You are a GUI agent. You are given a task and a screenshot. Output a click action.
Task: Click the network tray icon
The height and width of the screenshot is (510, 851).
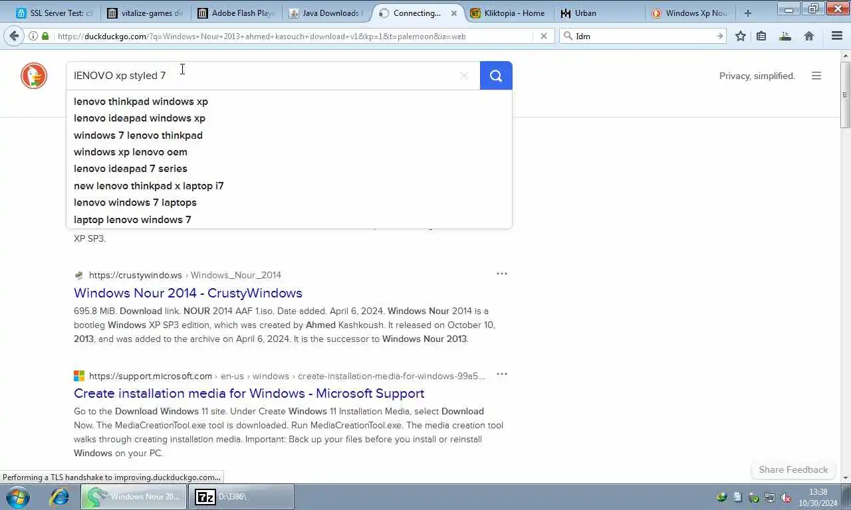coord(770,497)
